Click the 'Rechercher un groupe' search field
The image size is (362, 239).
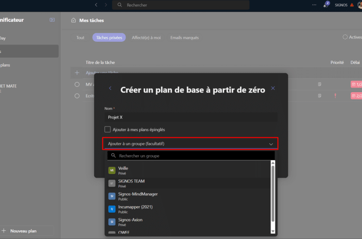coord(190,156)
